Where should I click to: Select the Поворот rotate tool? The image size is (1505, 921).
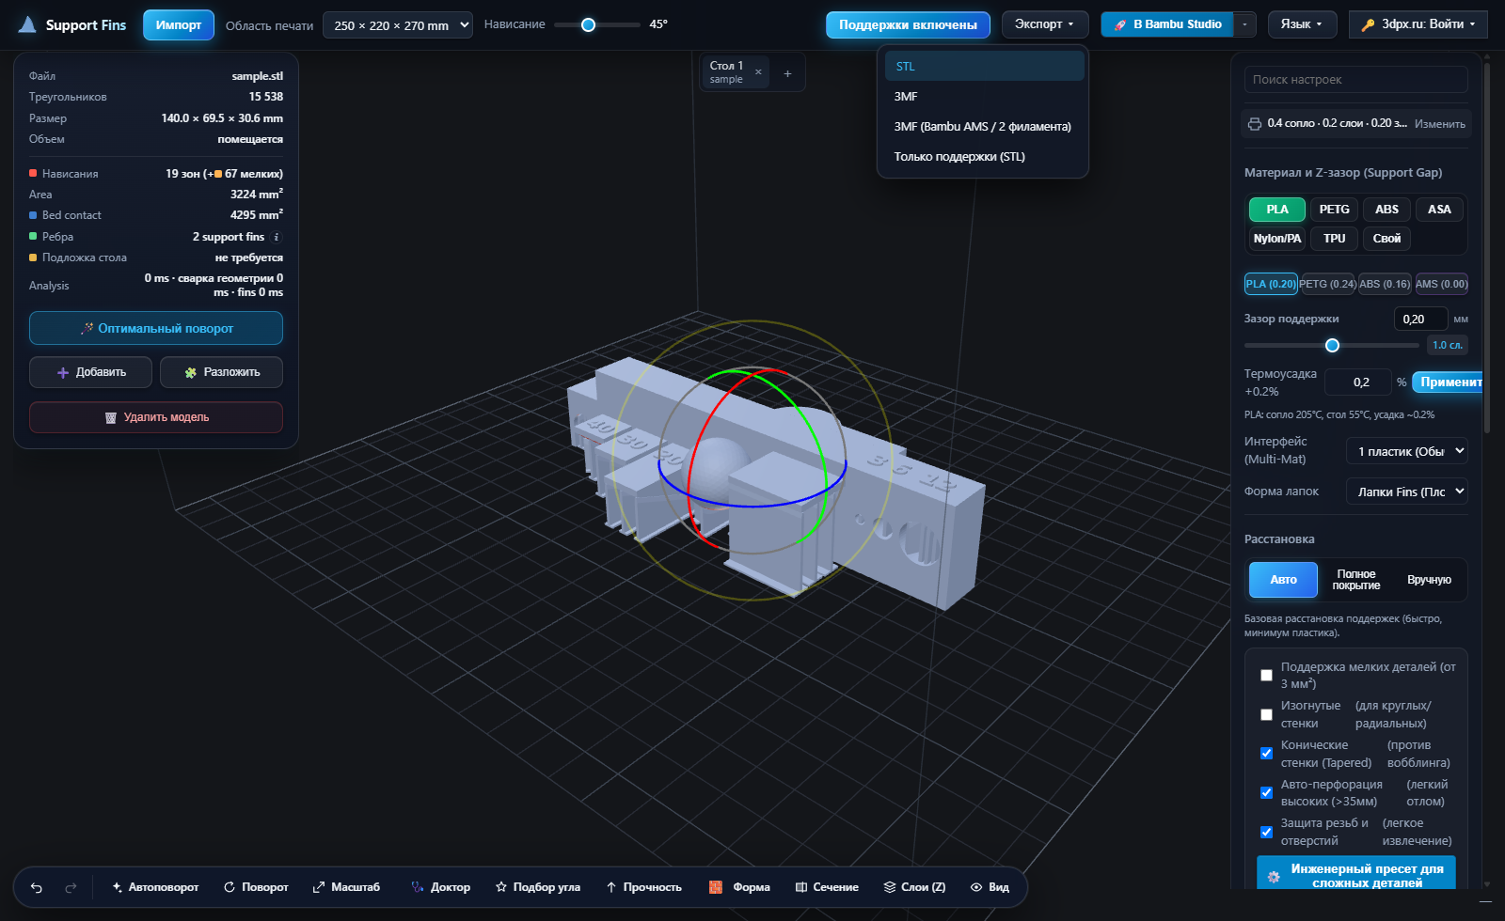pos(256,887)
